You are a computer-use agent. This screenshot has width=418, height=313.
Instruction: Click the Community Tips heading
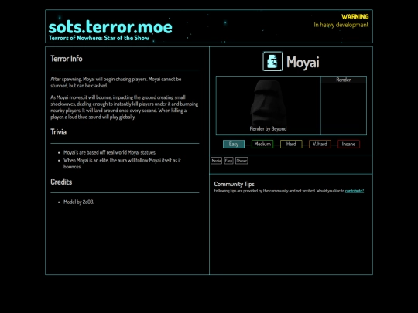[x=234, y=184]
